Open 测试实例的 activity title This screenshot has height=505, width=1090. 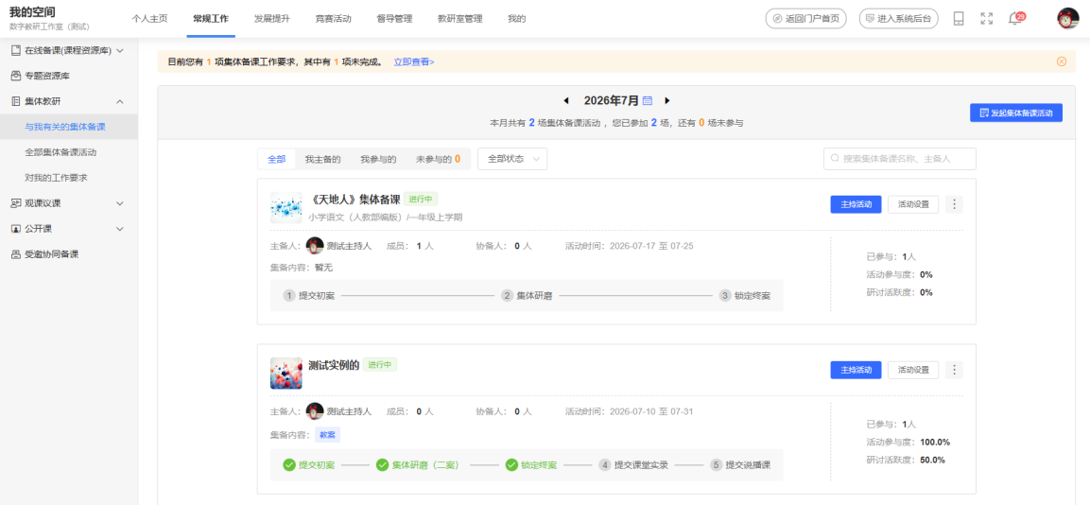click(x=334, y=365)
